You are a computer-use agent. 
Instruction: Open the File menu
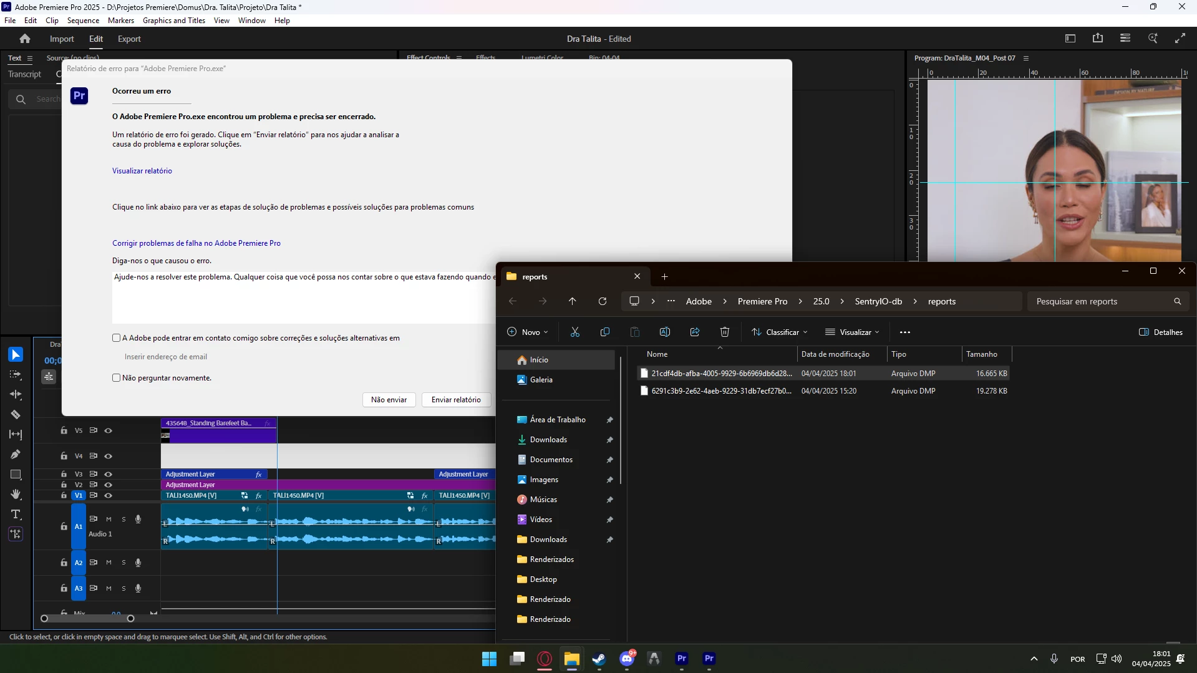(10, 21)
